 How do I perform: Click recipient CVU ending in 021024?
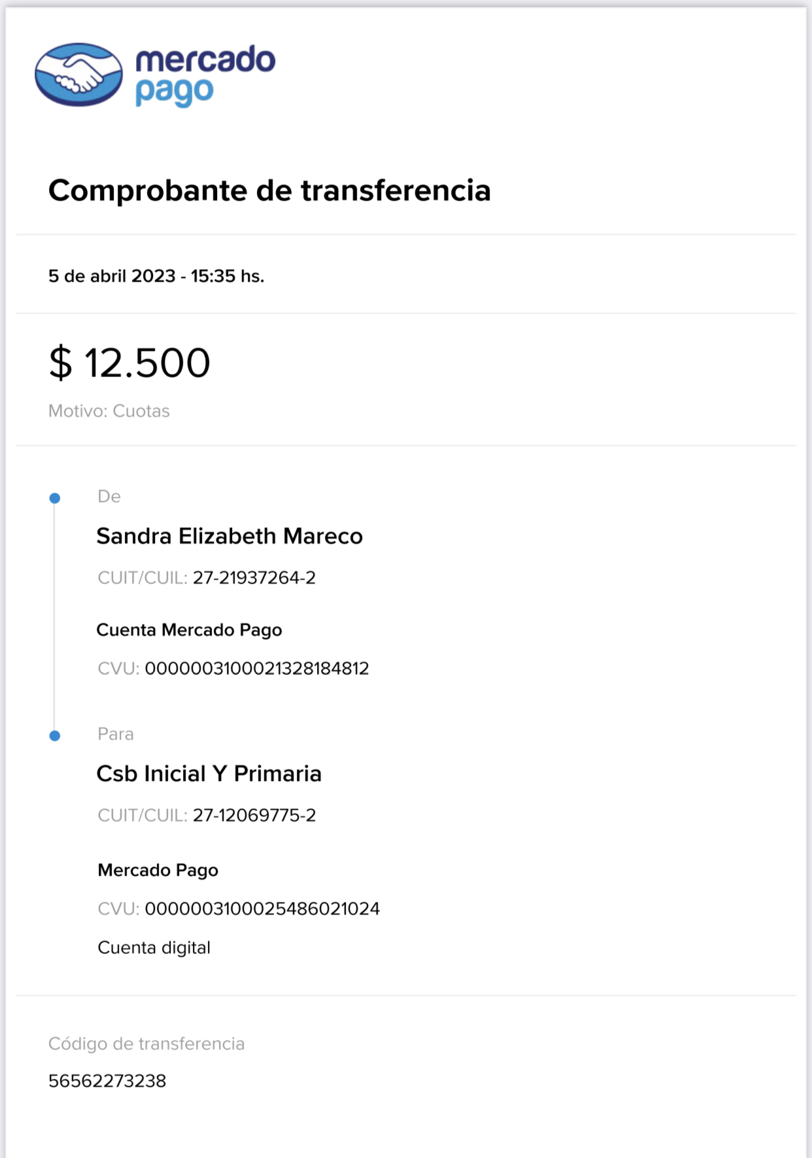click(x=262, y=909)
